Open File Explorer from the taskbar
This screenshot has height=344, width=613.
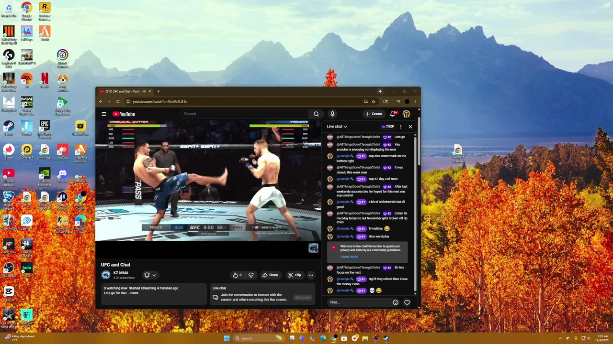click(x=365, y=338)
